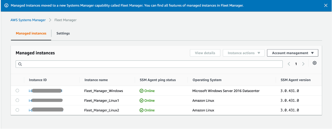Go to previous page arrow
The height and width of the screenshot is (129, 332).
pyautogui.click(x=289, y=64)
